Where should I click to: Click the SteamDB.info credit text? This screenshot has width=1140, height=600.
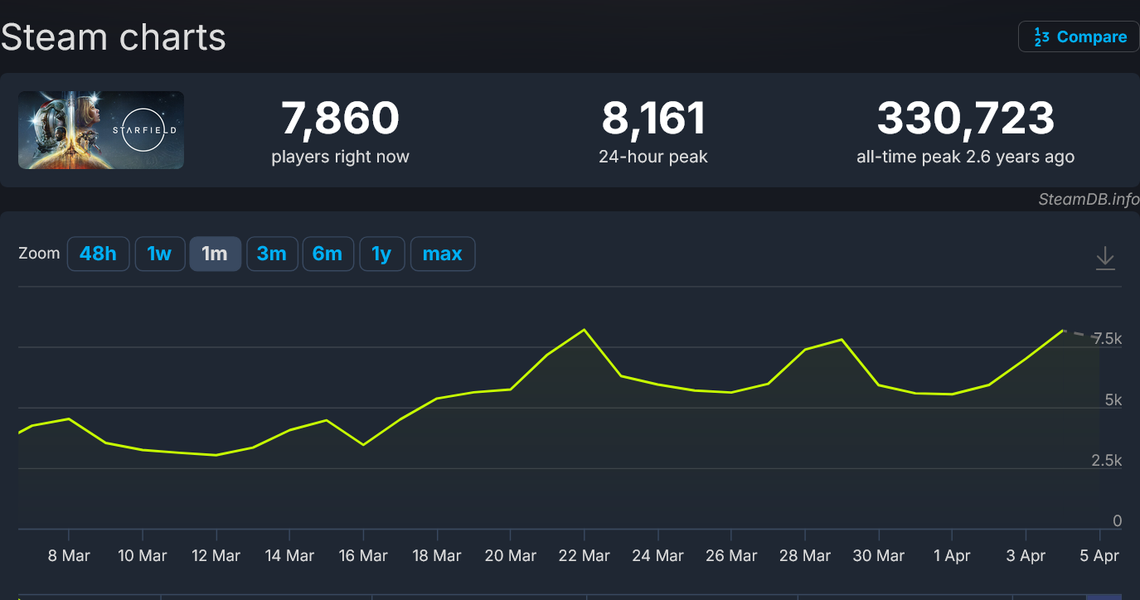click(1089, 200)
